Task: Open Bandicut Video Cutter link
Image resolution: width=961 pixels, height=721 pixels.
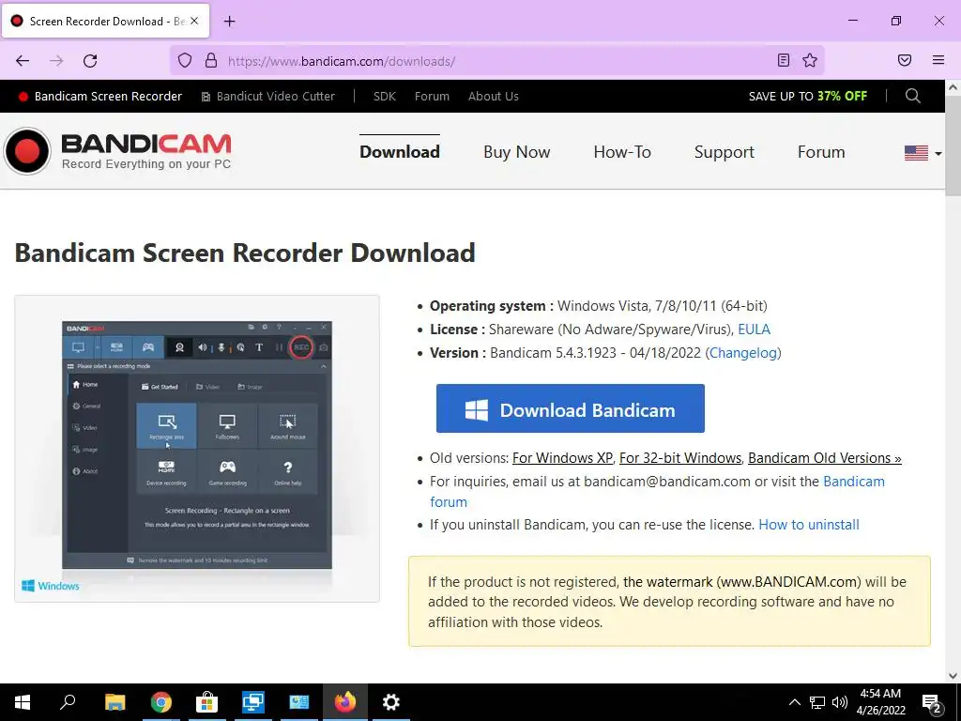Action: tap(268, 97)
